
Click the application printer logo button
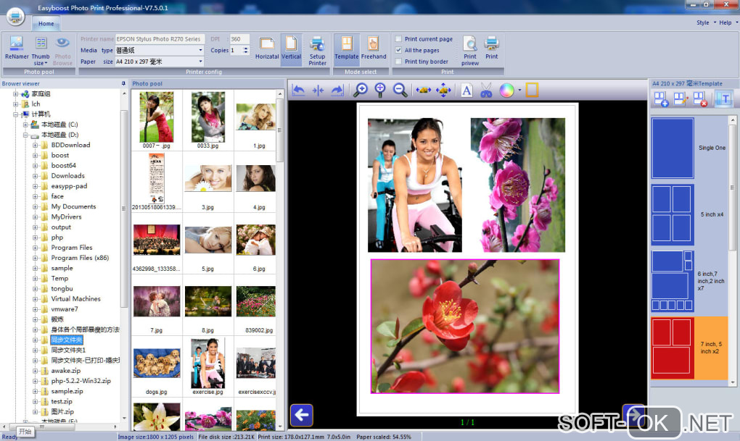point(15,17)
